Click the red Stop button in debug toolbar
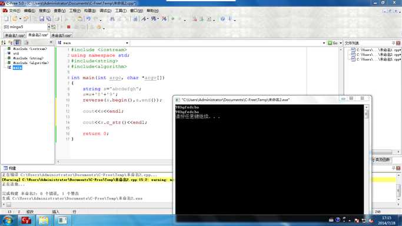The width and height of the screenshot is (402, 226). tap(68, 26)
